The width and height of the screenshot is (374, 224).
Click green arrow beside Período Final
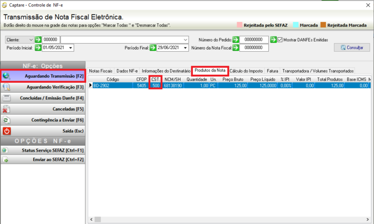pos(153,47)
